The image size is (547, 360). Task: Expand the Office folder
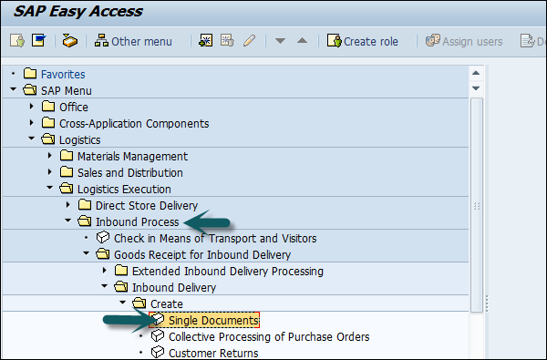31,106
